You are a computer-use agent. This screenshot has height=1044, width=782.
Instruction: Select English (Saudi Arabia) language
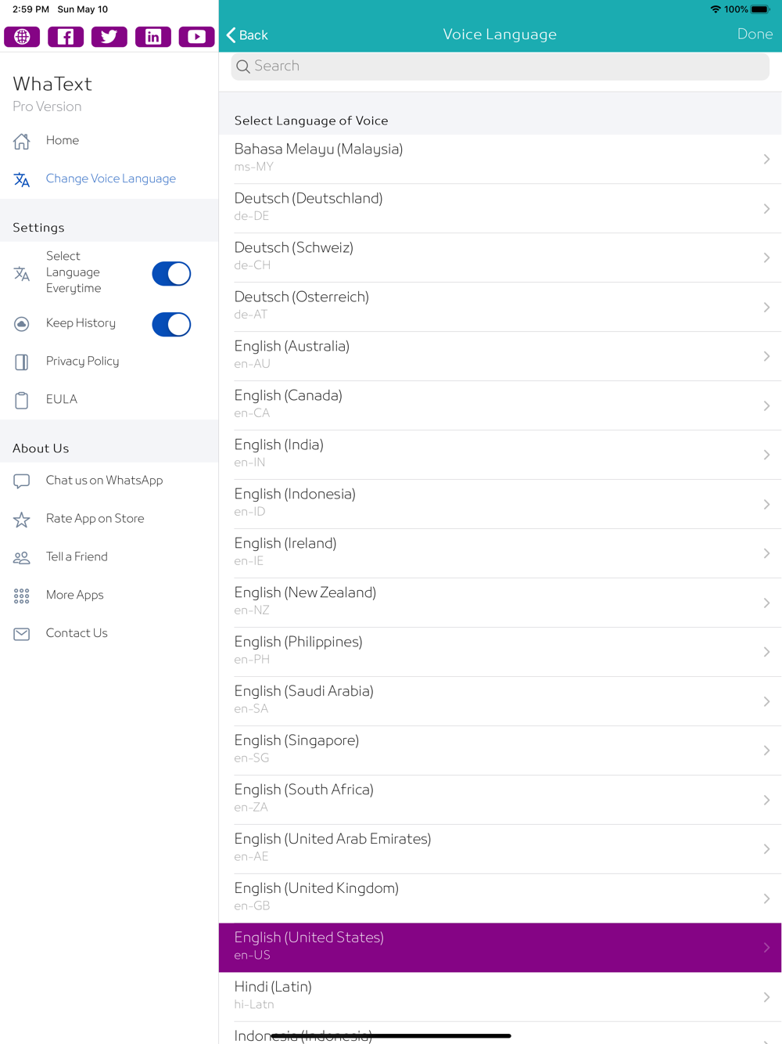500,701
